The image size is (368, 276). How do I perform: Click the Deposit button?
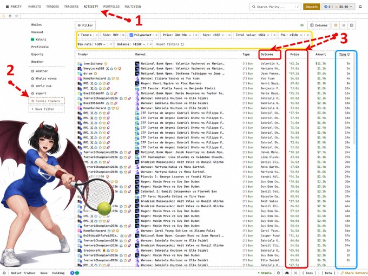pos(311,6)
